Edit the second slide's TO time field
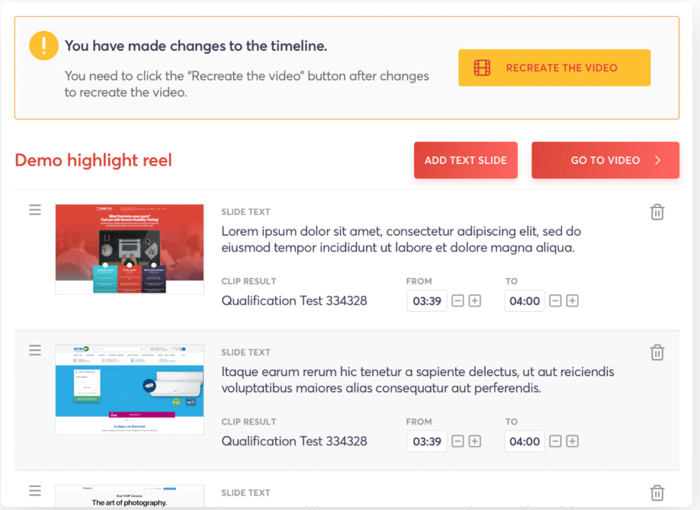 525,441
